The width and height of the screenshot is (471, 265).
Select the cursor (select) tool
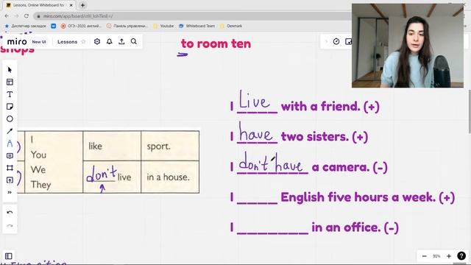tap(10, 70)
